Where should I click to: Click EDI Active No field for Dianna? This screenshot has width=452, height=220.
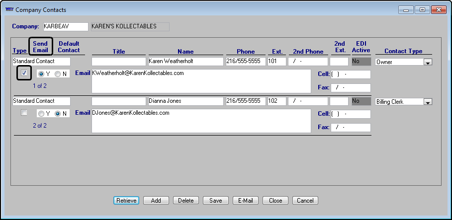[x=361, y=101]
